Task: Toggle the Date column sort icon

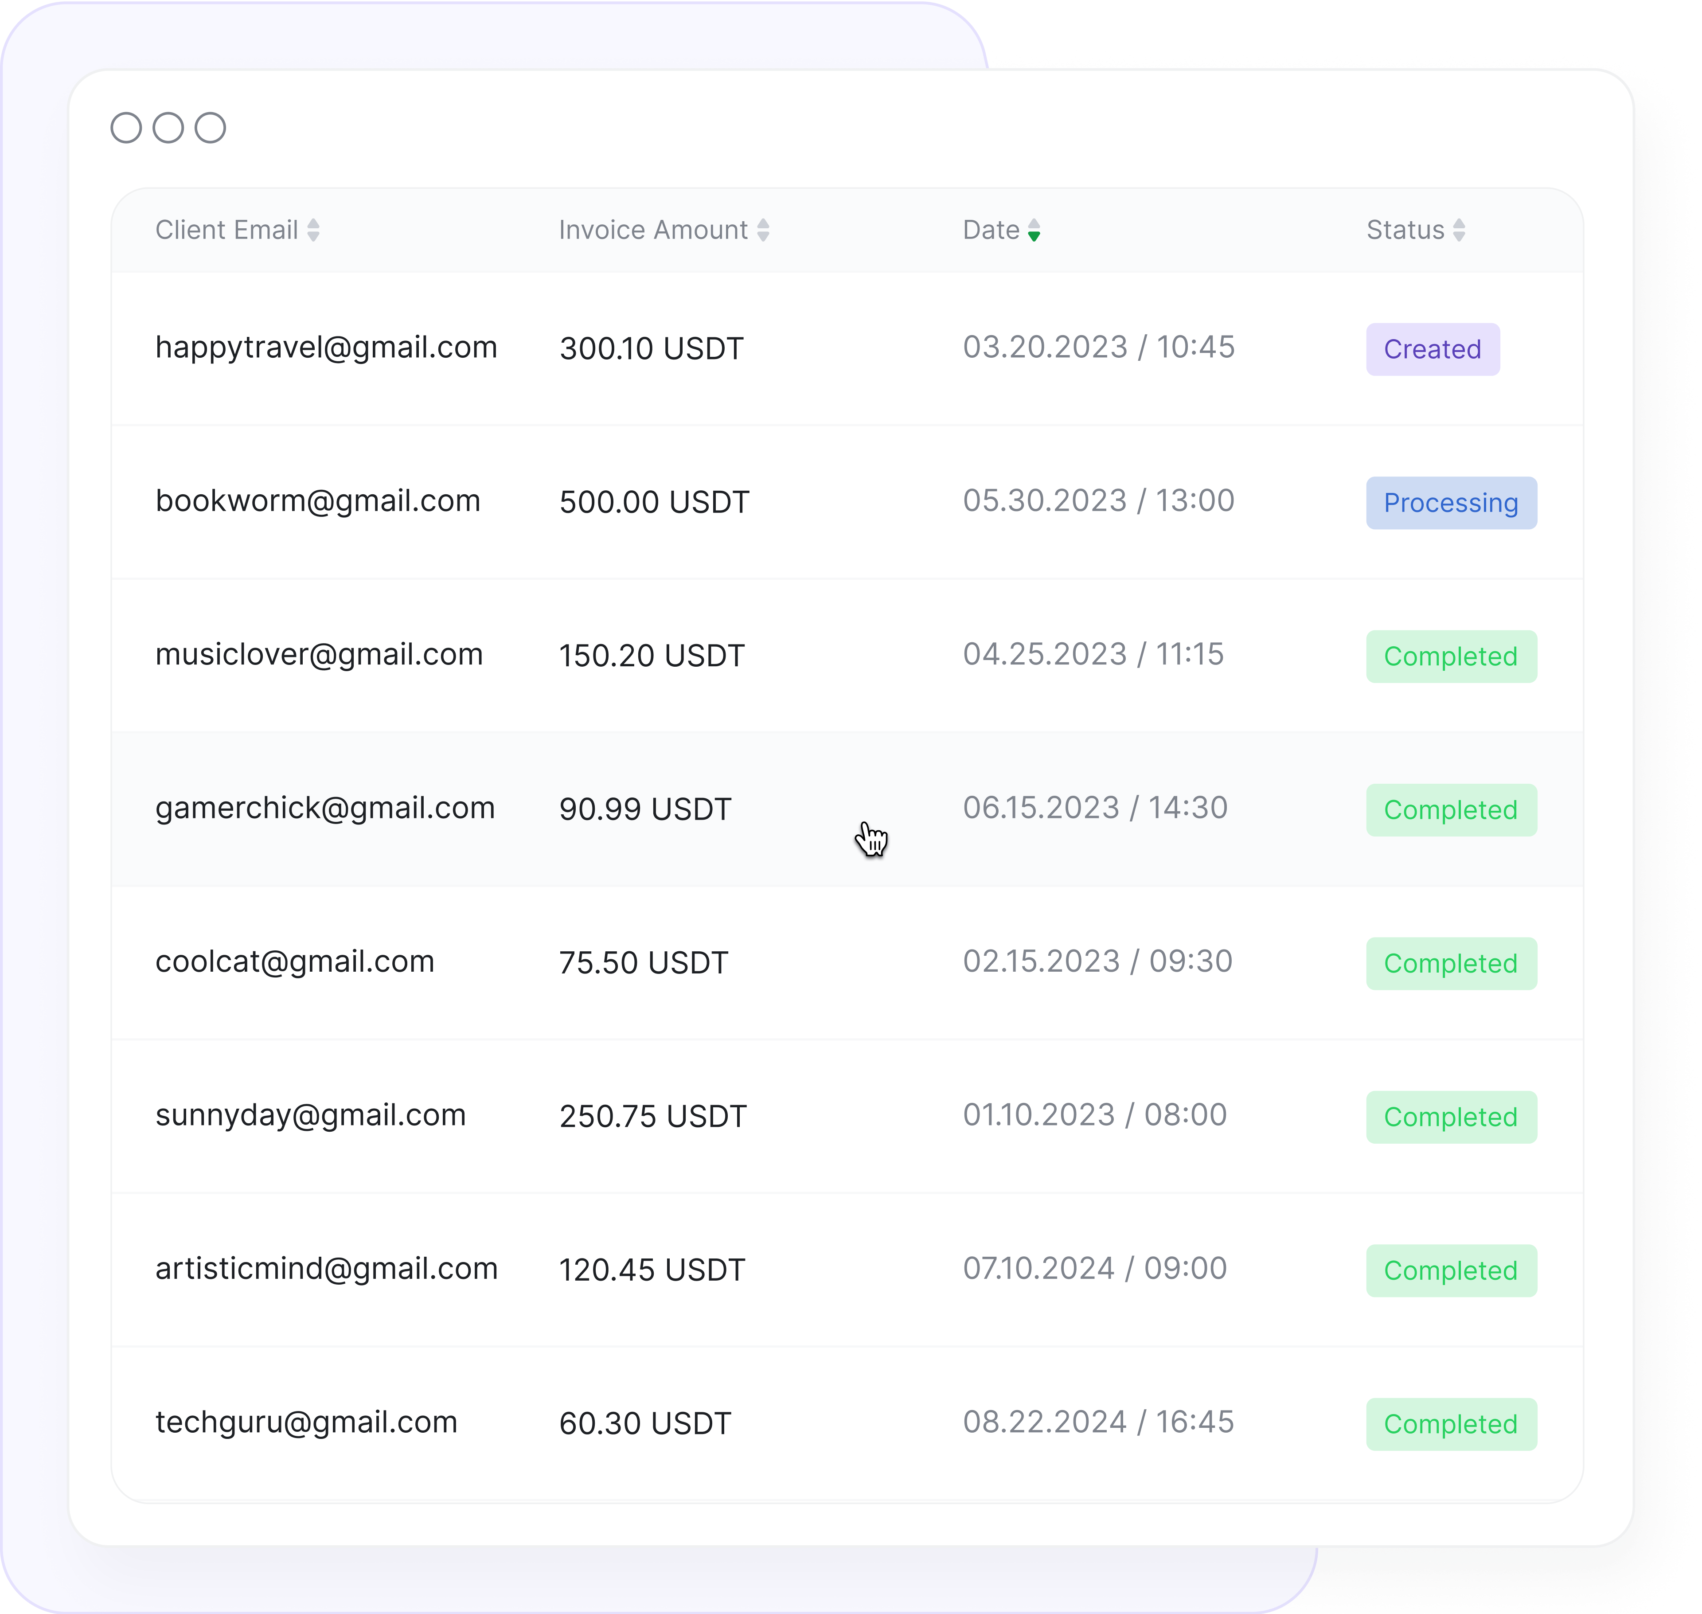Action: (x=1034, y=230)
